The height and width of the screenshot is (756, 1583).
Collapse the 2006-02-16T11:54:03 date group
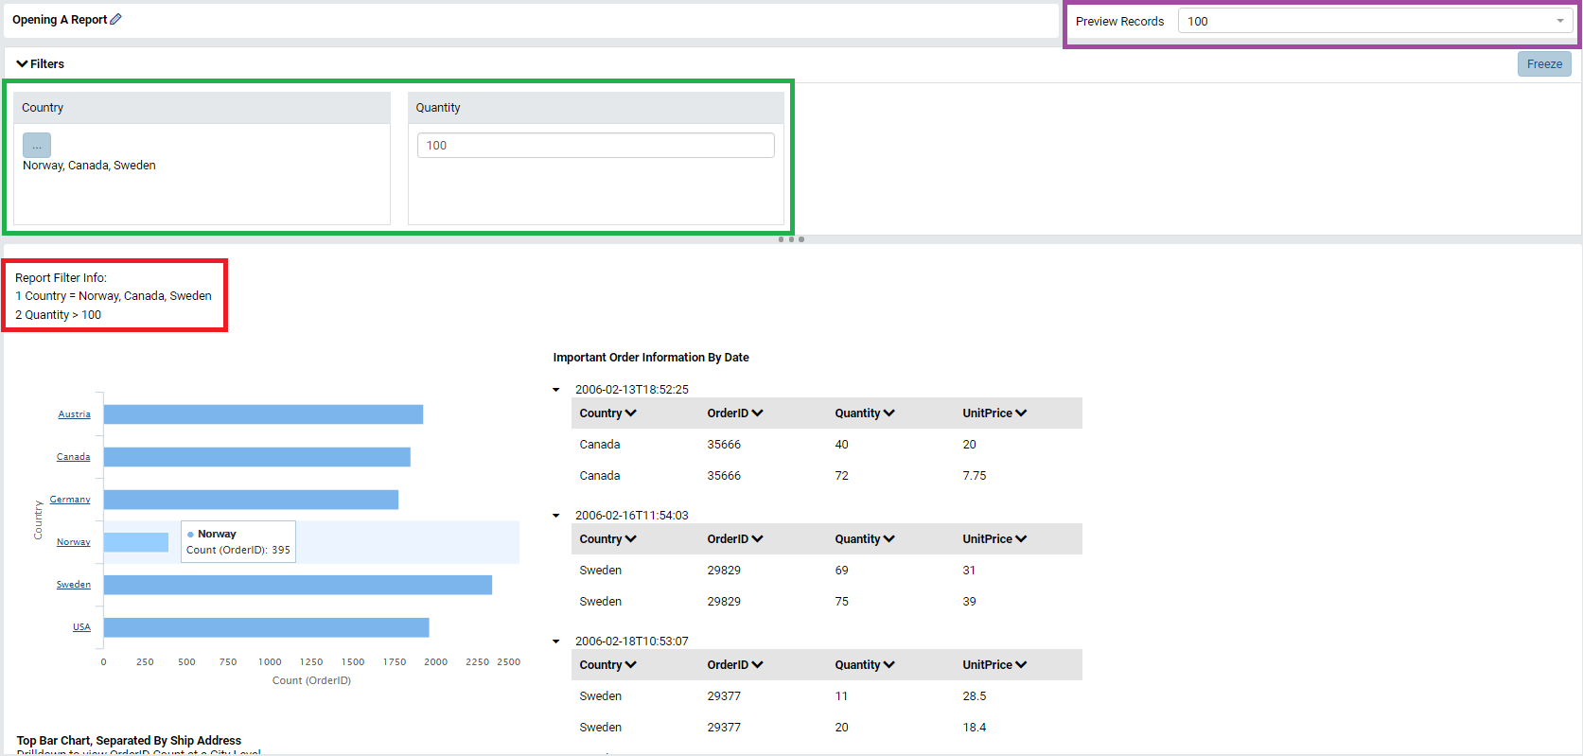point(556,516)
